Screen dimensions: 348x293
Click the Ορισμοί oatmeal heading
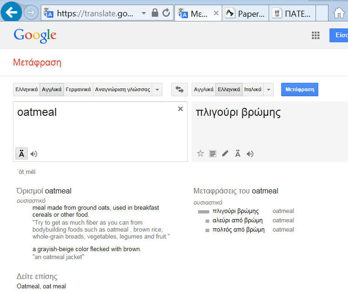tap(44, 191)
